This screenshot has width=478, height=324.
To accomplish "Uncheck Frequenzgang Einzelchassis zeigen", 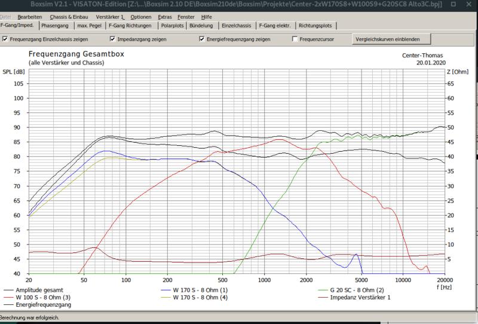I will coord(6,39).
